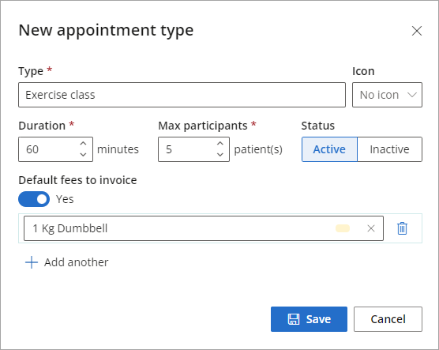Decrease Duration minutes with down arrow
This screenshot has width=439, height=350.
[x=83, y=154]
